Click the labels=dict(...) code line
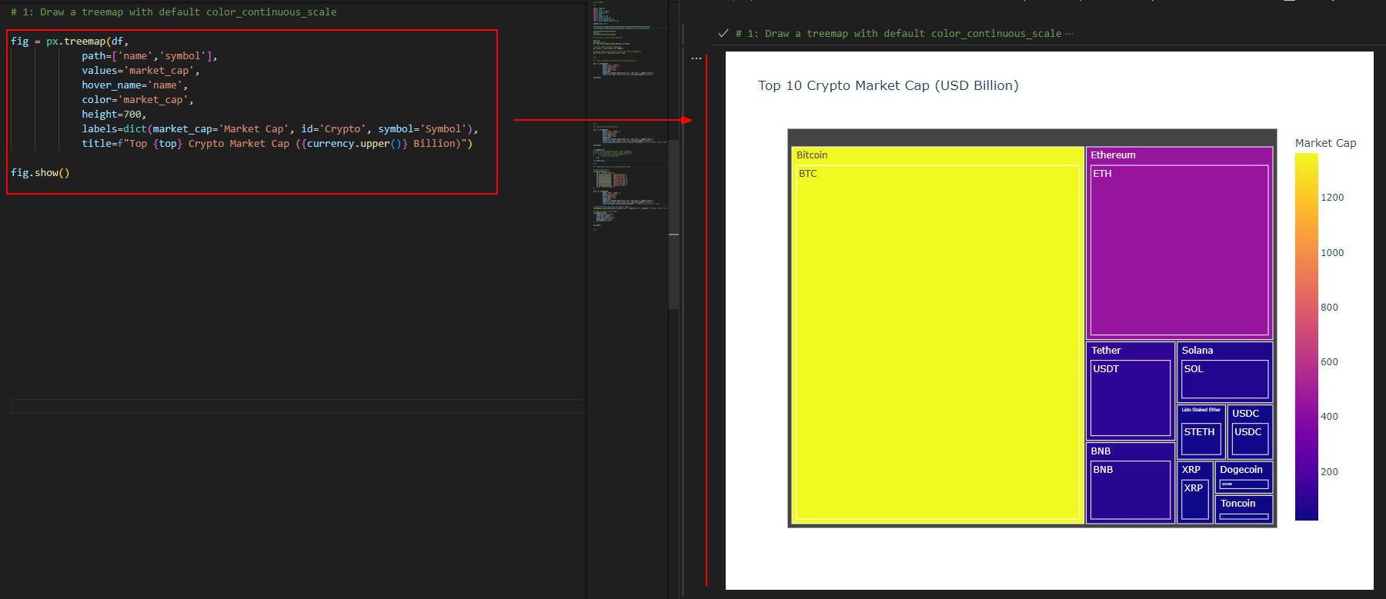 click(x=279, y=129)
